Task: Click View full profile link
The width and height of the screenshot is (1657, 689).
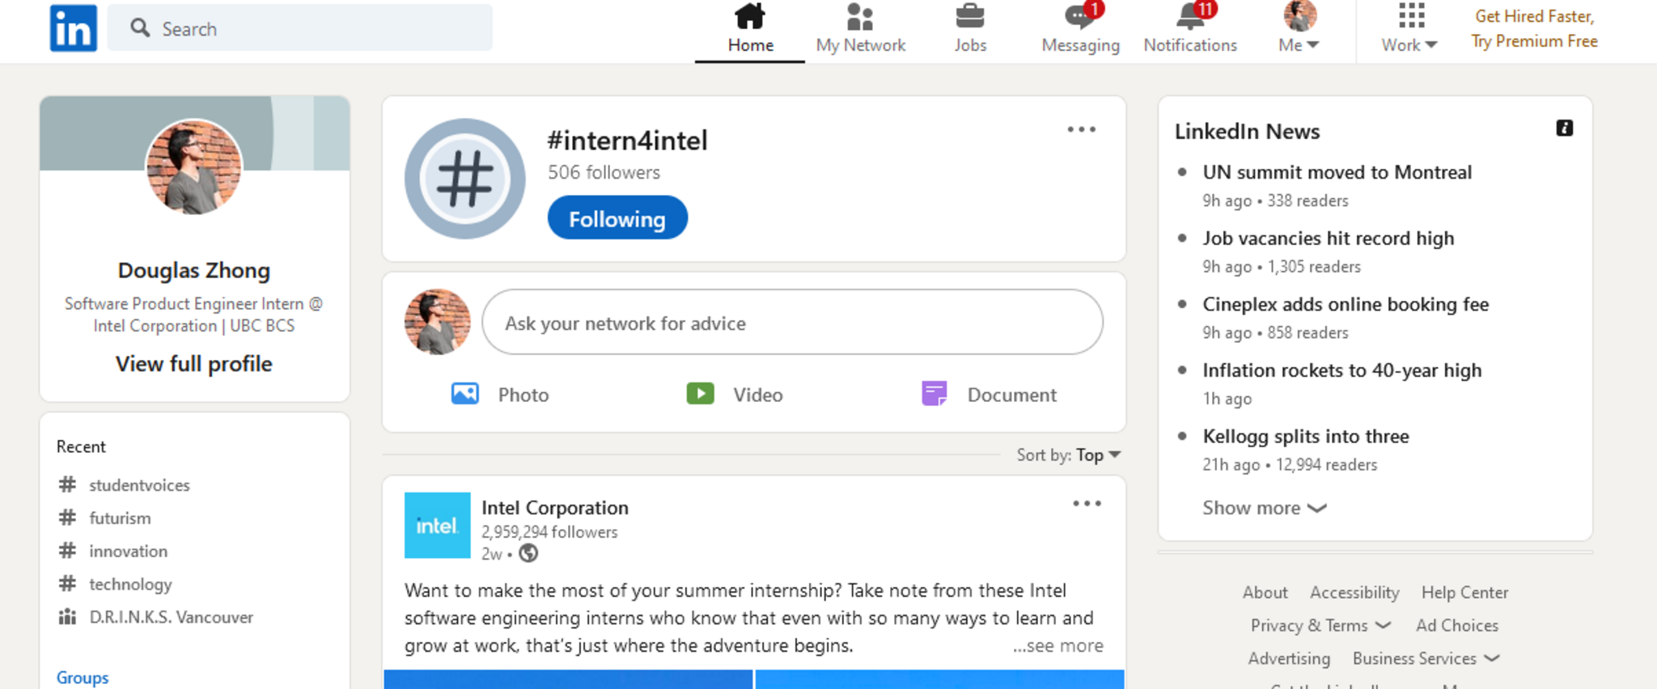Action: (x=193, y=364)
